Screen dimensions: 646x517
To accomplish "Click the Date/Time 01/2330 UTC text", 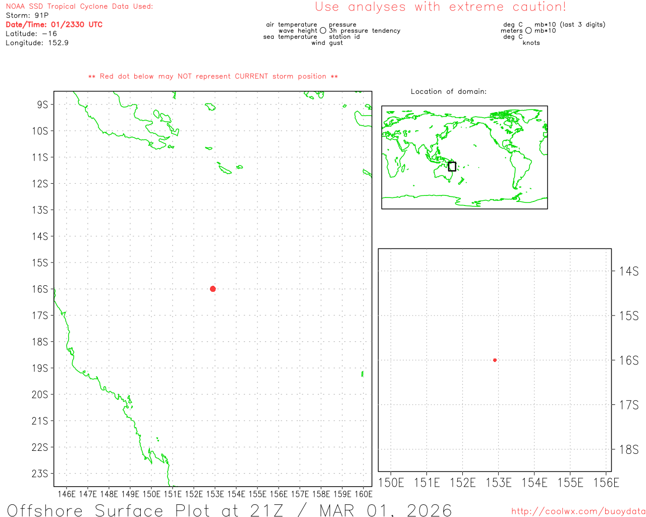I will point(54,25).
